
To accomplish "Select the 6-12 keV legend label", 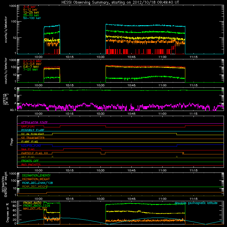I will (x=30, y=10).
